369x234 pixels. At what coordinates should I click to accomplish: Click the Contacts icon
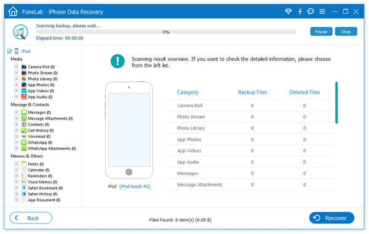[x=24, y=124]
